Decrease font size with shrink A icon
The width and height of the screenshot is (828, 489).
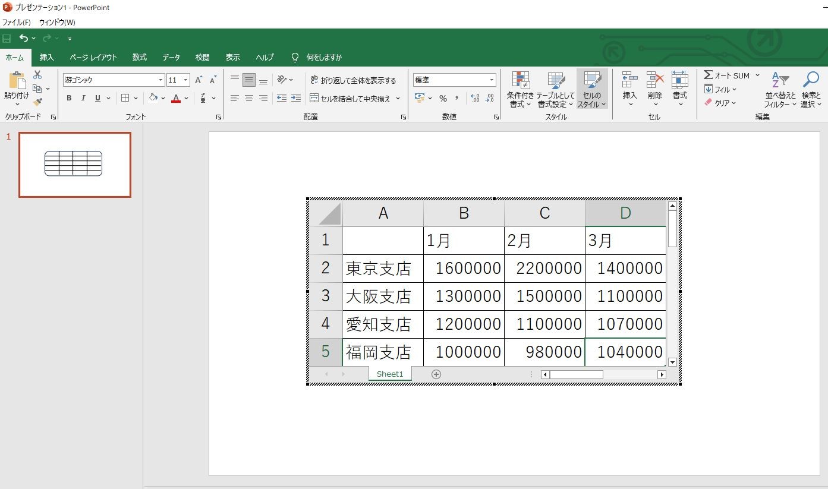(x=212, y=80)
